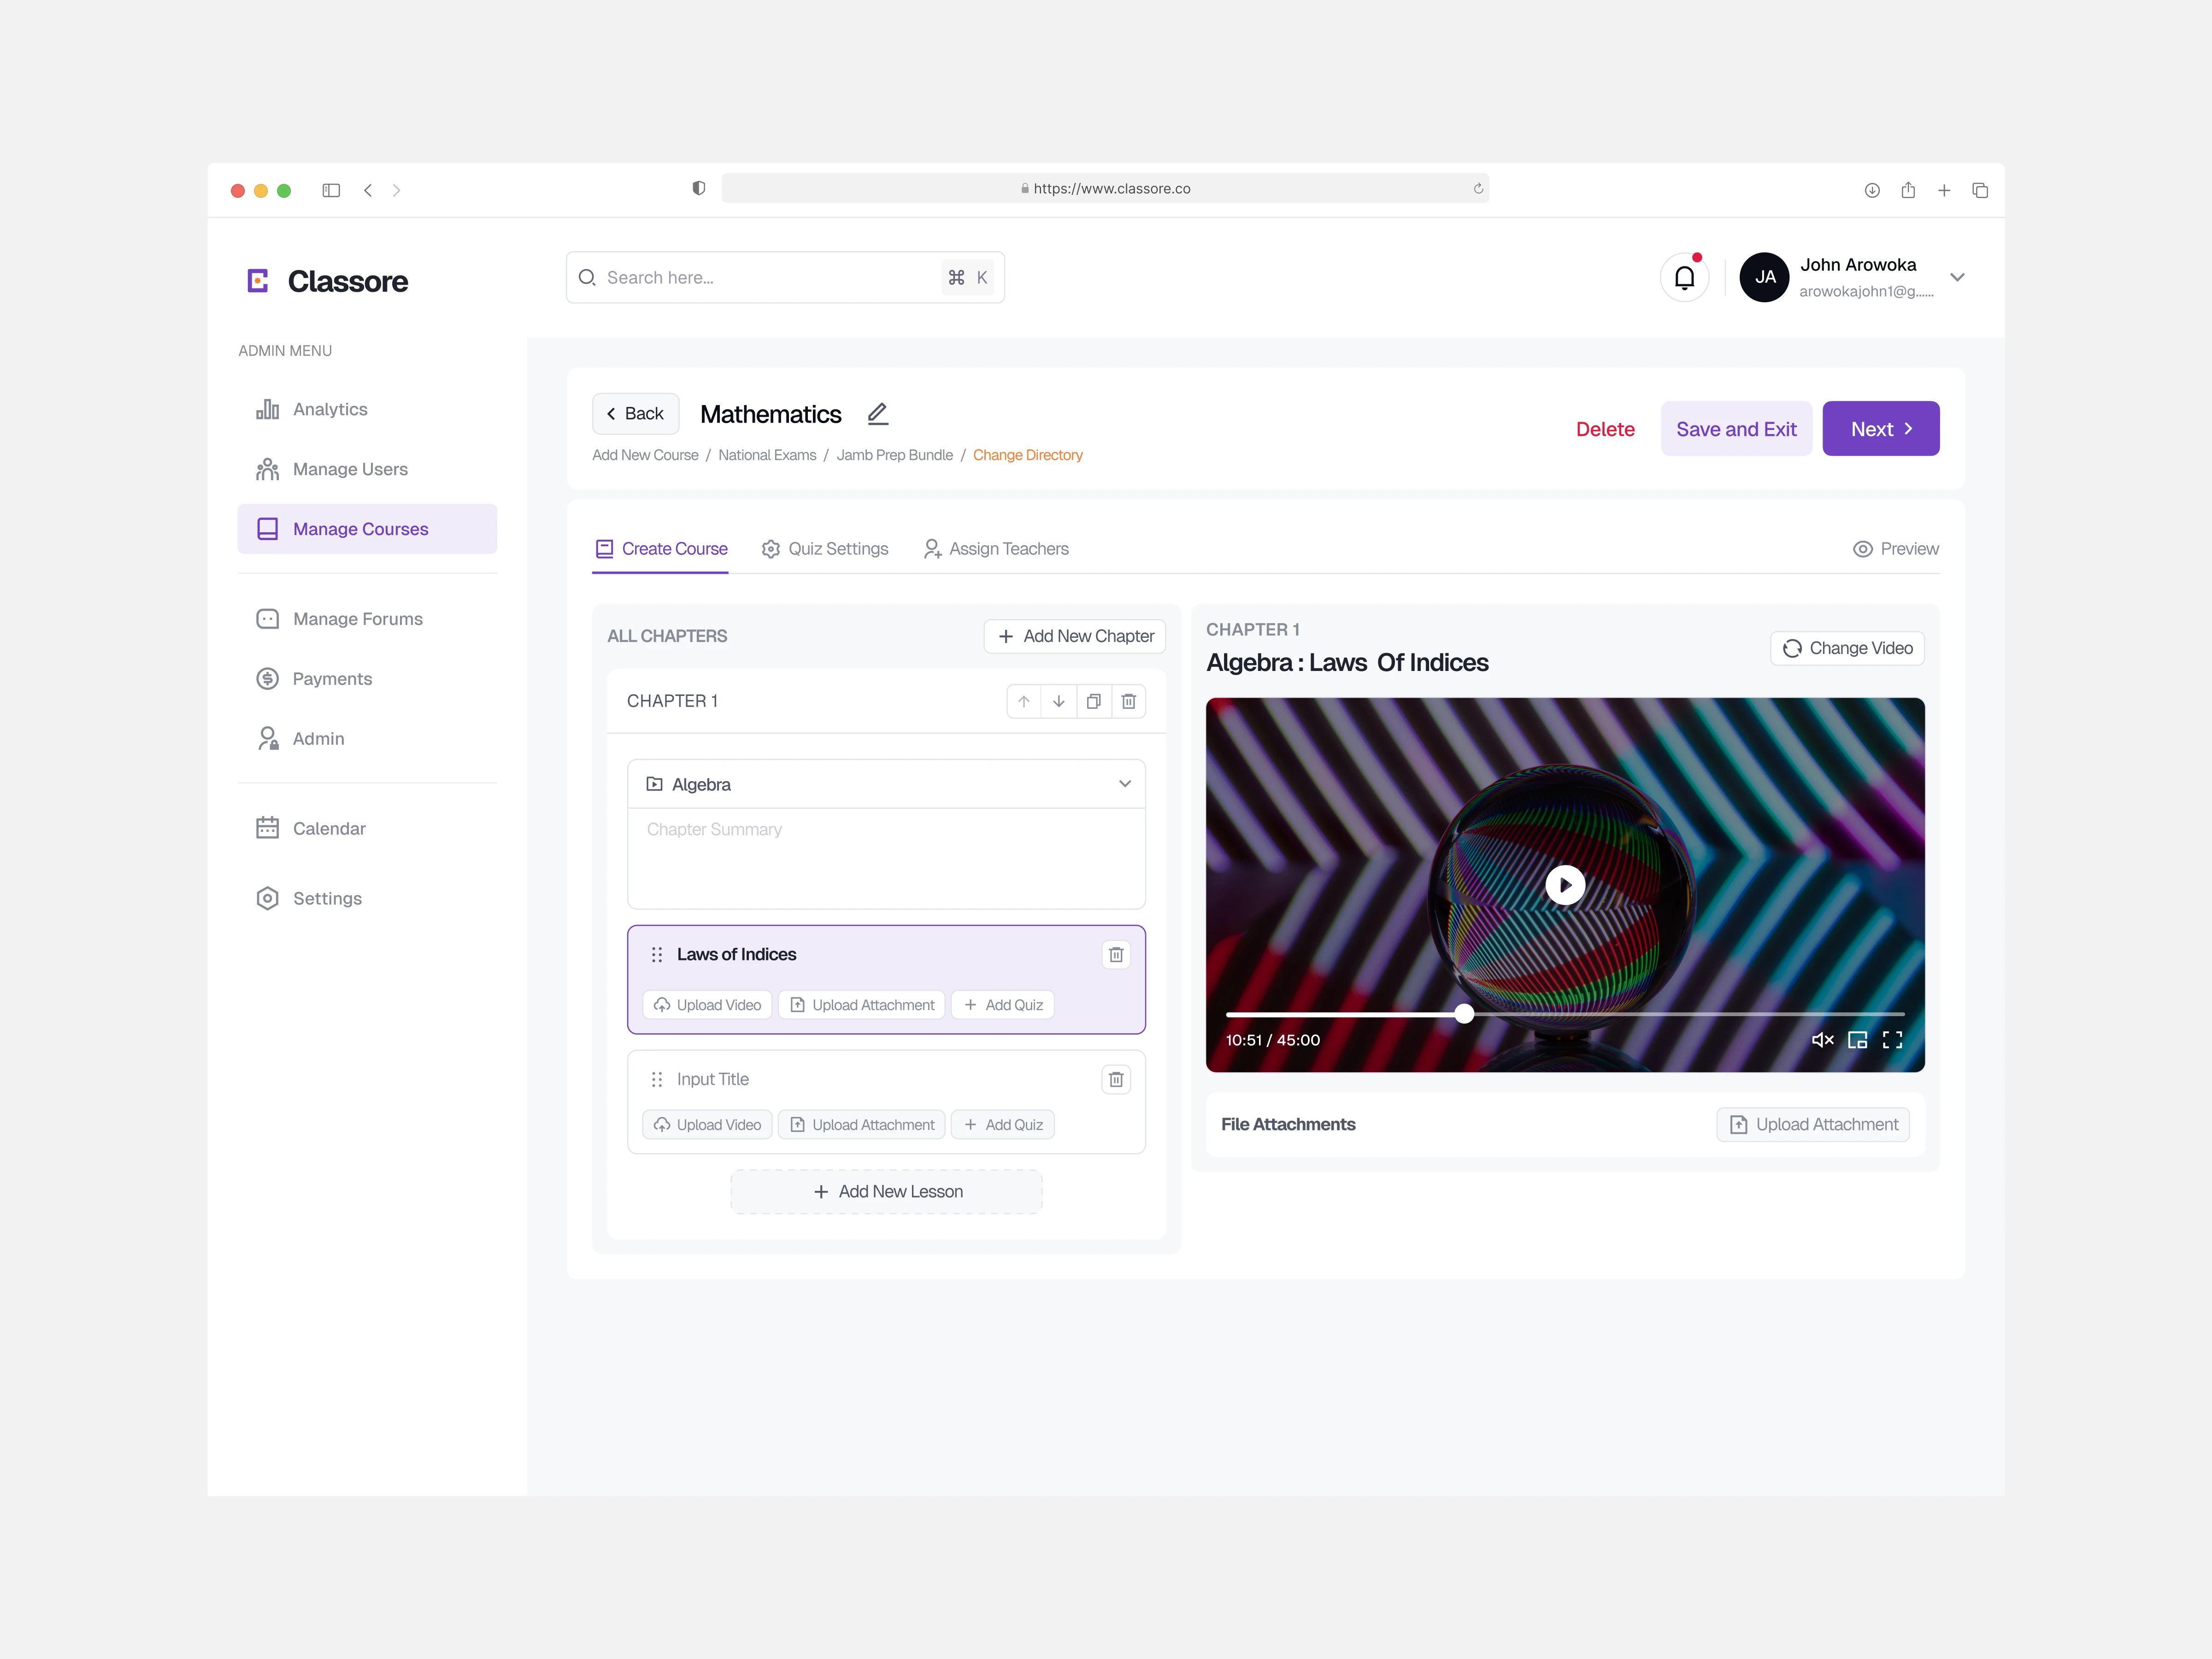
Task: Toggle fullscreen video mode
Action: 1892,1040
